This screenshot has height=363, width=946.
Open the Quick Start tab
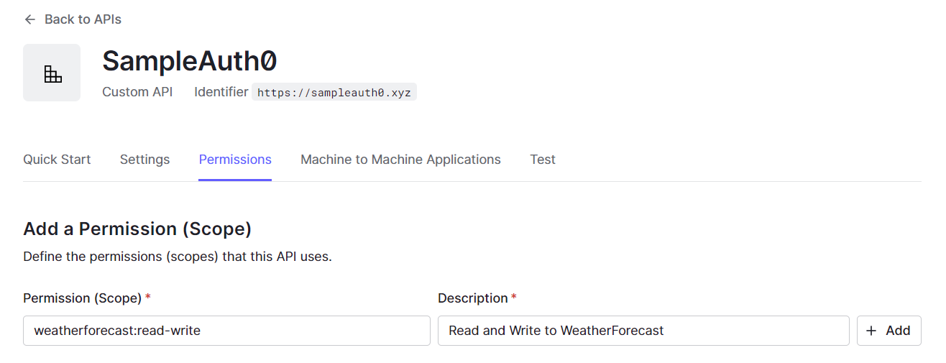click(57, 160)
